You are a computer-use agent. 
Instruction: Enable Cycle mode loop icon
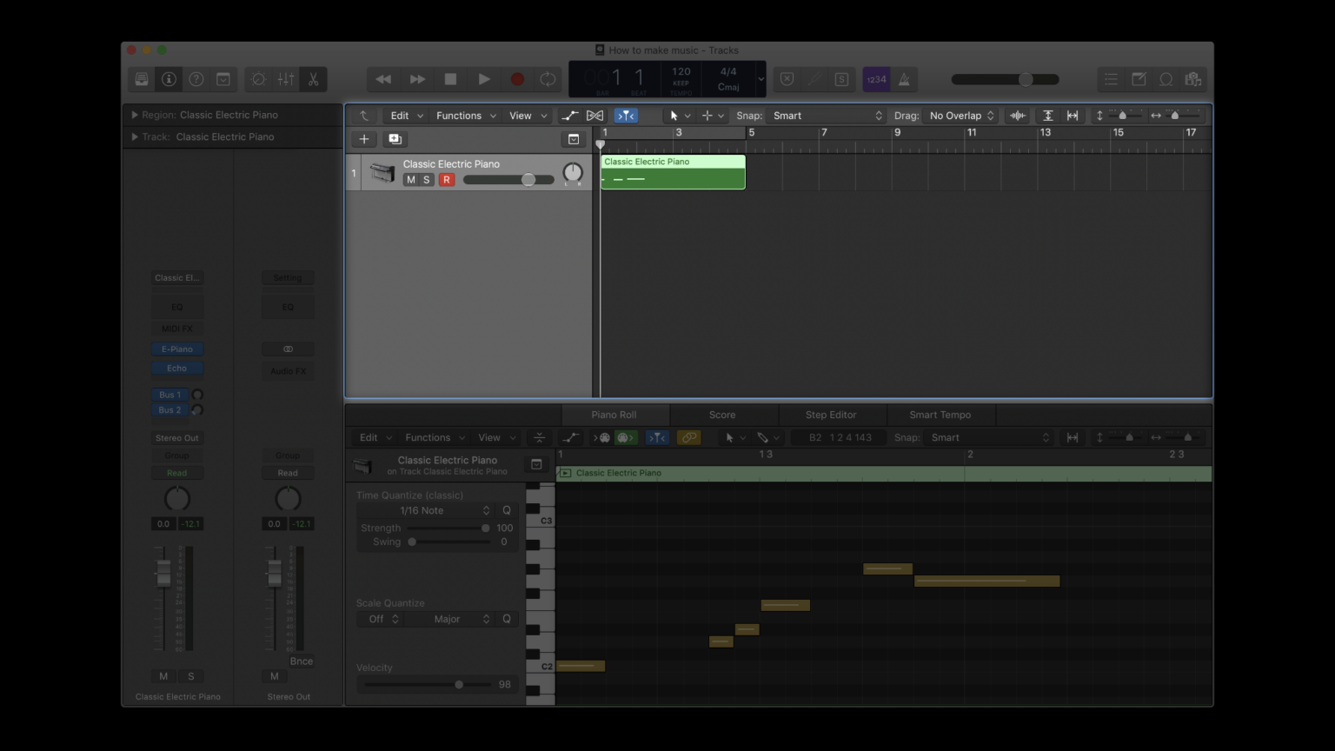(548, 79)
